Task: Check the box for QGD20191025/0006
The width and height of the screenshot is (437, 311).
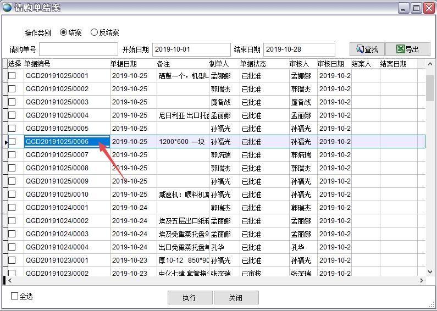Action: (x=12, y=142)
